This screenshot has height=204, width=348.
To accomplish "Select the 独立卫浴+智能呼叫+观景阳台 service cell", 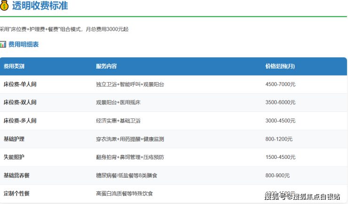I will (130, 85).
